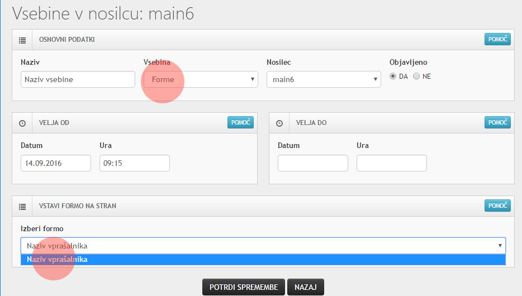The image size is (522, 296).
Task: Confirm with POTRDI SPREMEMBE button
Action: [244, 287]
